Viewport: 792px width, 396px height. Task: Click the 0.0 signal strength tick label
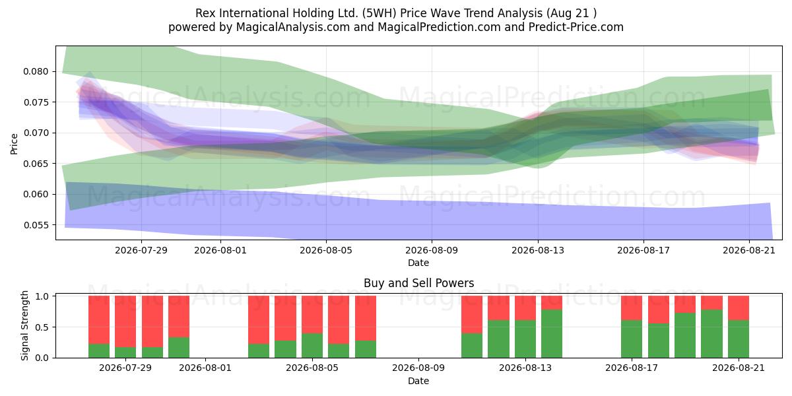pyautogui.click(x=43, y=358)
